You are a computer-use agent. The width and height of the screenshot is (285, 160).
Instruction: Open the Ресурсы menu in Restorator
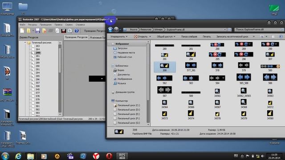[33, 24]
